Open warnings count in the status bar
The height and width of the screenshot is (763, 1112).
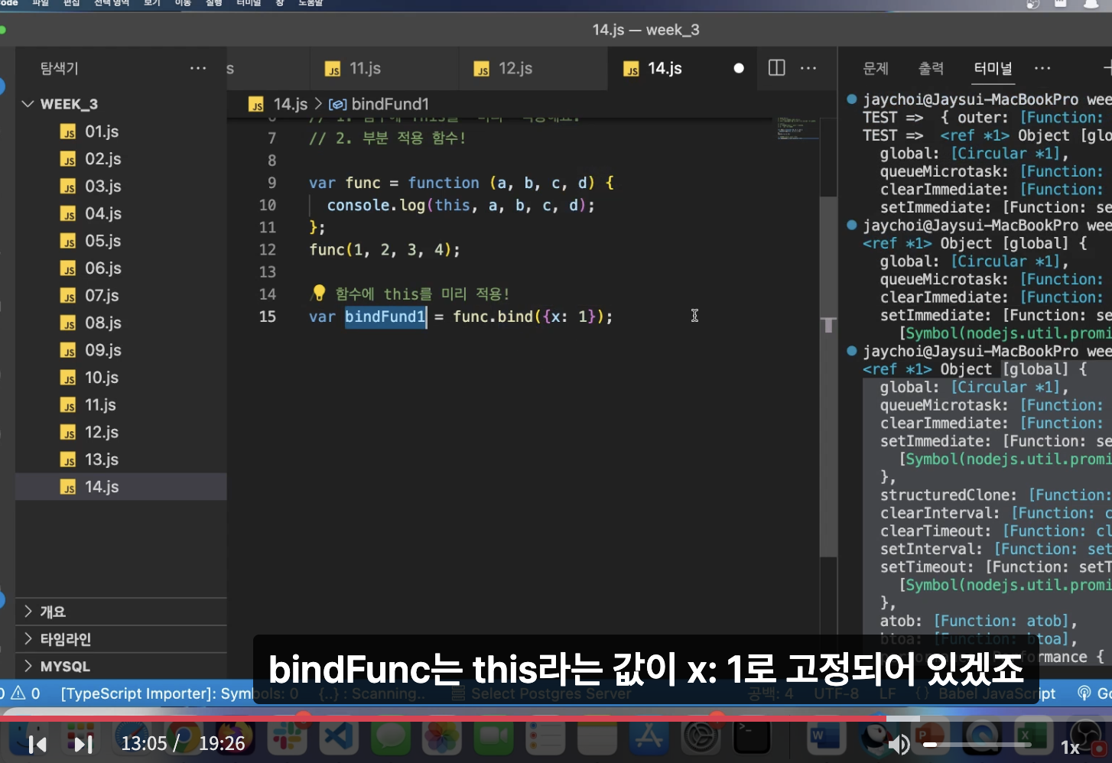pos(27,693)
